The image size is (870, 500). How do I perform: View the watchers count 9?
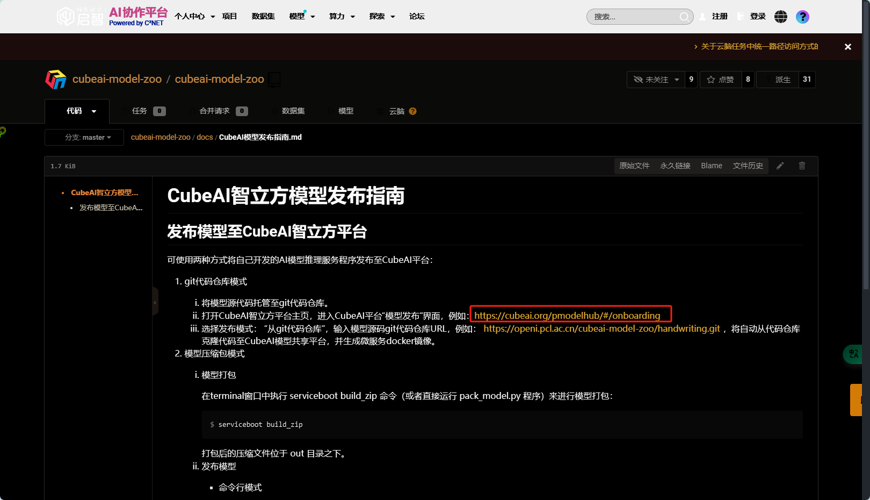tap(691, 80)
